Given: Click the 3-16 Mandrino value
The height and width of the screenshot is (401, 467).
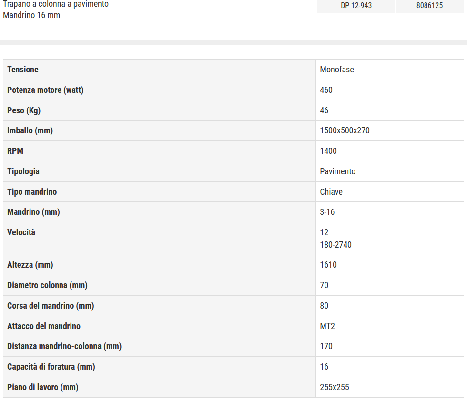Looking at the screenshot, I should click(327, 212).
